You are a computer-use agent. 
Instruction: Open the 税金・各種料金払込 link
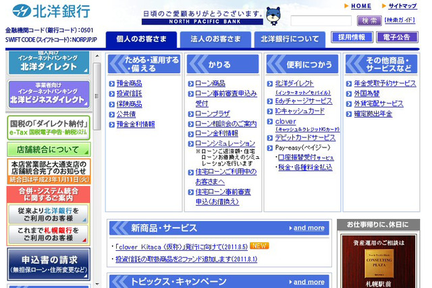coord(305,168)
